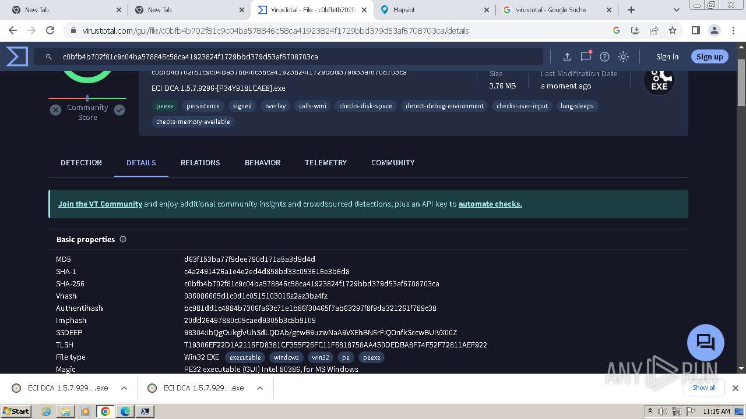Open the Chrome menu three dots
The image size is (746, 419).
733,30
